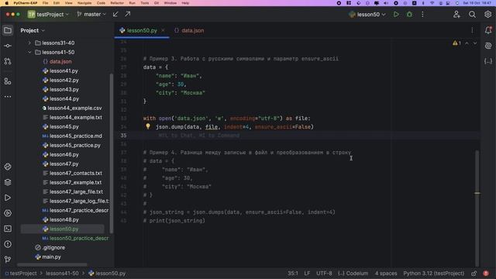
Task: Open the Python Console tool window
Action: [x=8, y=213]
